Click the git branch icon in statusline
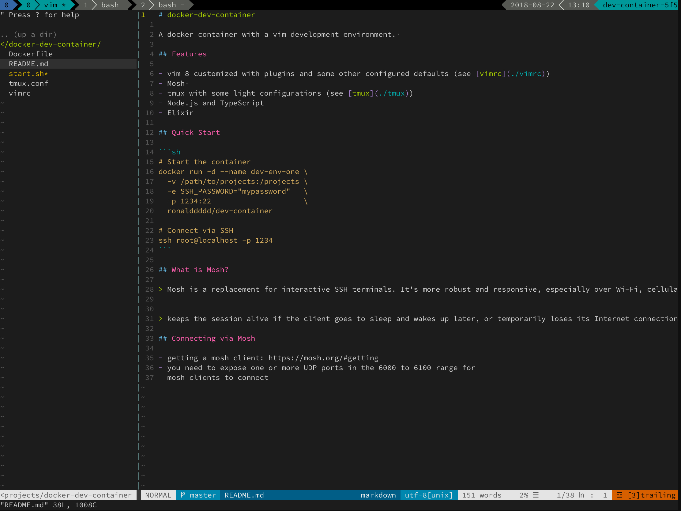Screen dimensions: 681x511 [x=183, y=495]
